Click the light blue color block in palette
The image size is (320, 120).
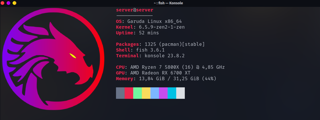pyautogui.click(x=155, y=93)
